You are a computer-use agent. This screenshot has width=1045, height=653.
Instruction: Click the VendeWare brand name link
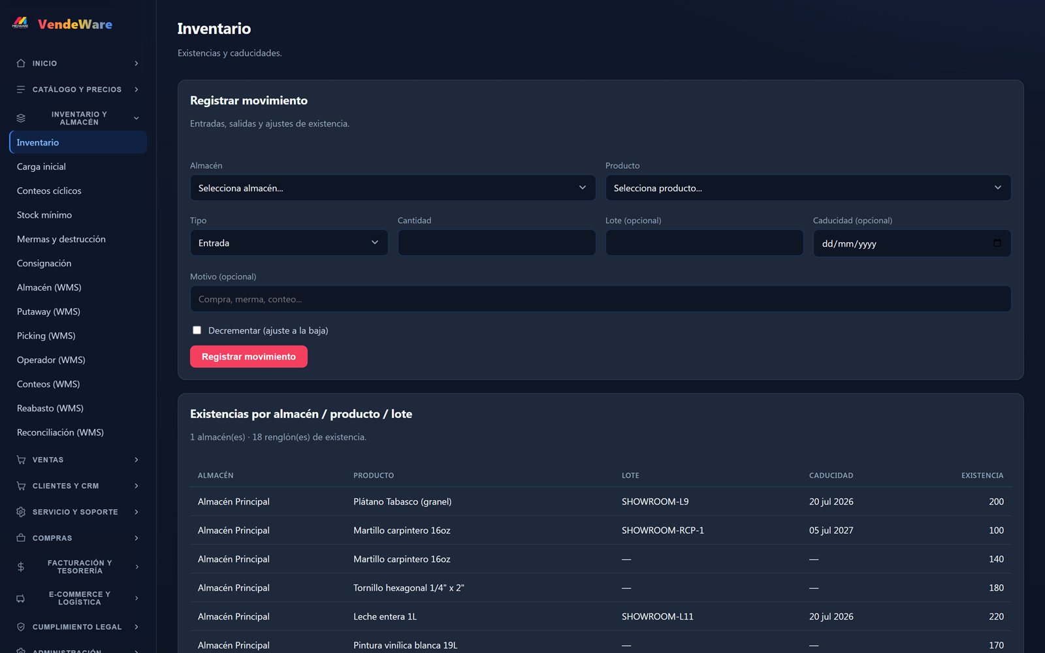pyautogui.click(x=75, y=24)
